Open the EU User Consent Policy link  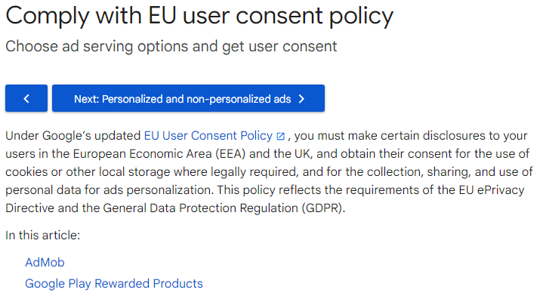click(208, 136)
